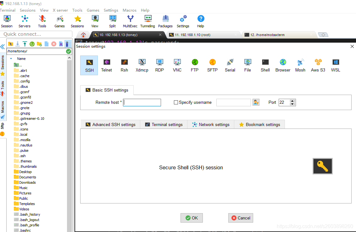Select the Mosh session type
The height and width of the screenshot is (232, 356).
[300, 66]
